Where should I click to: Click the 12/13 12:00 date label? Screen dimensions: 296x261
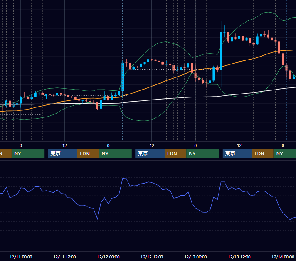click(239, 257)
